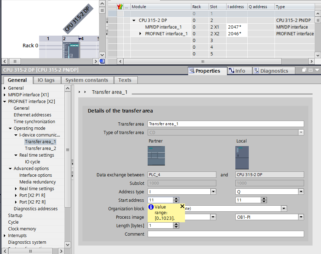Select the General tab next to IO tags
Viewport: 321px width, 254px height.
coord(17,80)
